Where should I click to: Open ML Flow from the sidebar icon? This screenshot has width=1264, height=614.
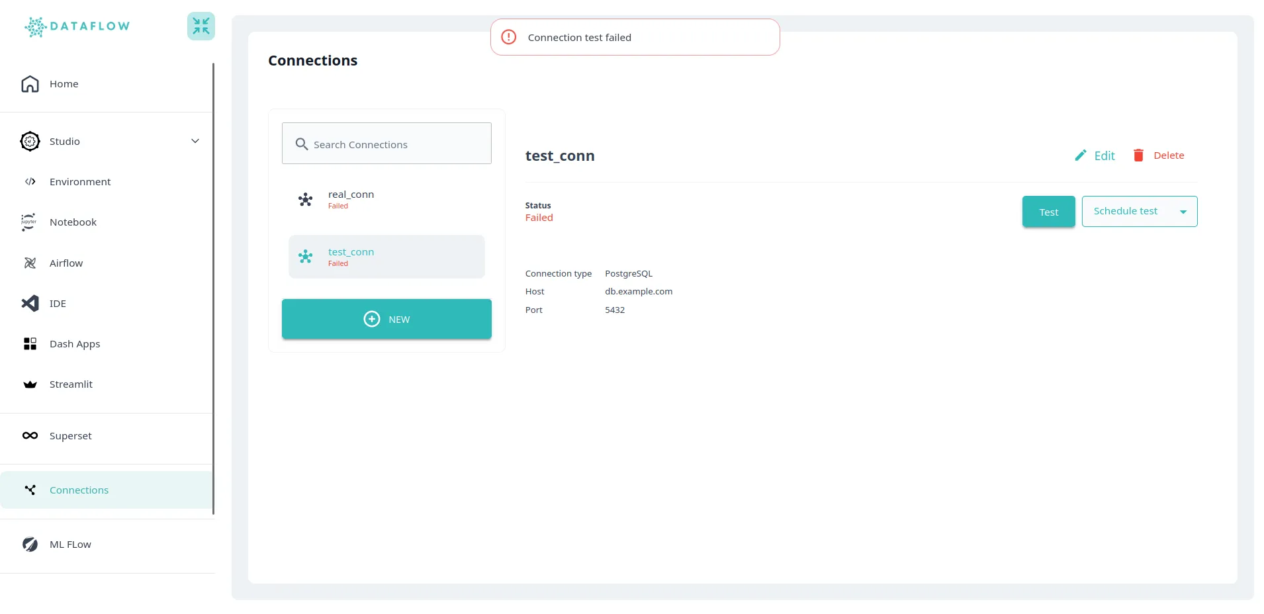(x=30, y=545)
